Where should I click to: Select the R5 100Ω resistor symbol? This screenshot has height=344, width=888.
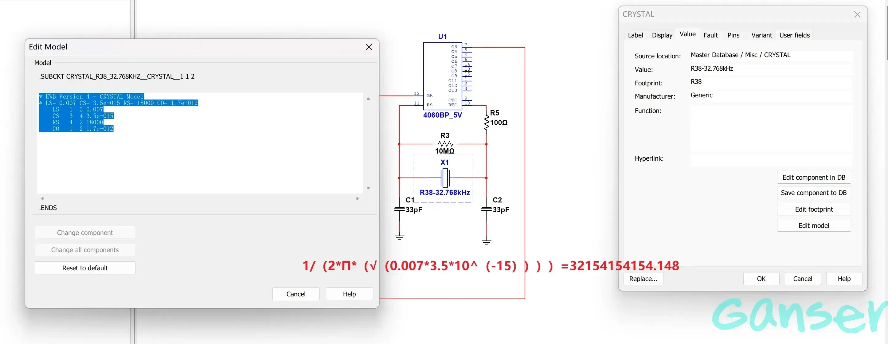(487, 122)
